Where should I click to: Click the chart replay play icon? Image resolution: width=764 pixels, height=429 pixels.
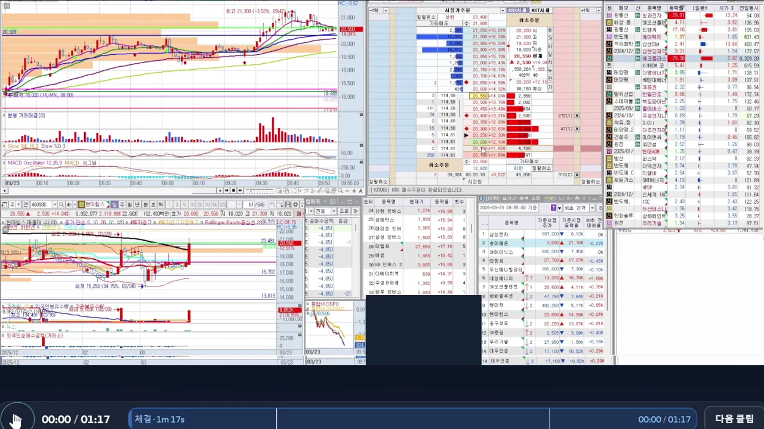pos(220,191)
